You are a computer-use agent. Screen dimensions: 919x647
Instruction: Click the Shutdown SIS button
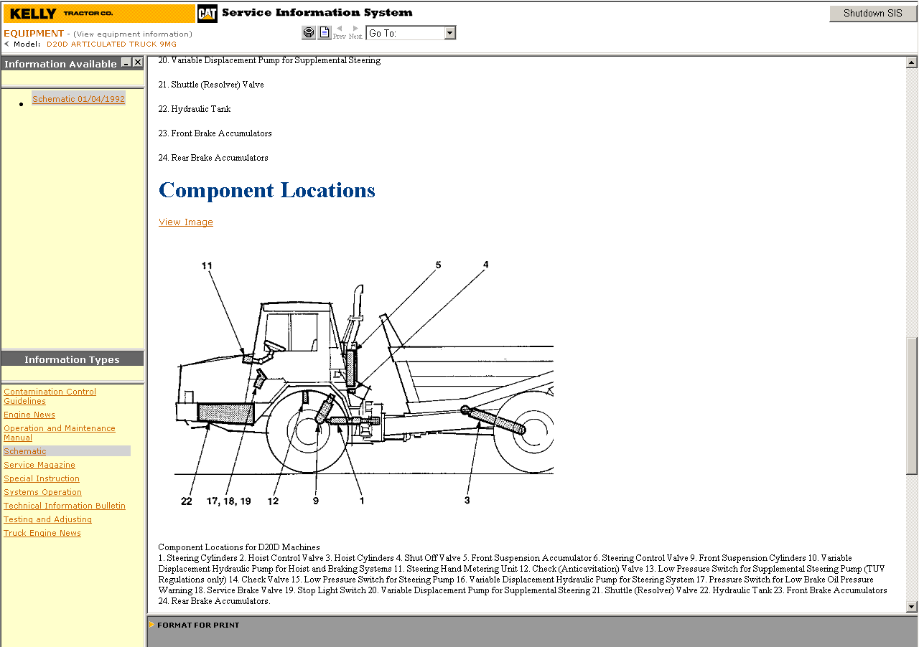click(873, 14)
